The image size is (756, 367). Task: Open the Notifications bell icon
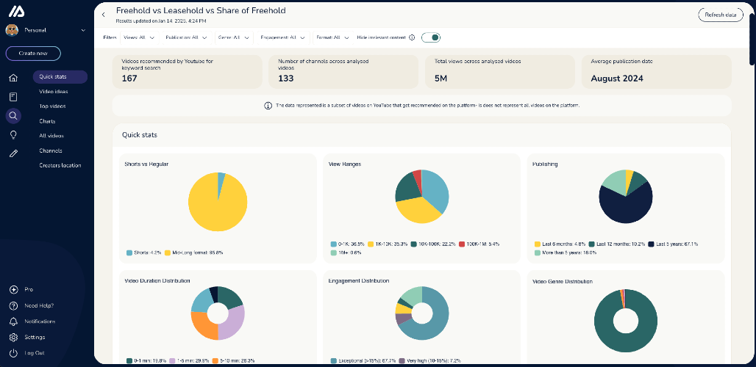(13, 321)
